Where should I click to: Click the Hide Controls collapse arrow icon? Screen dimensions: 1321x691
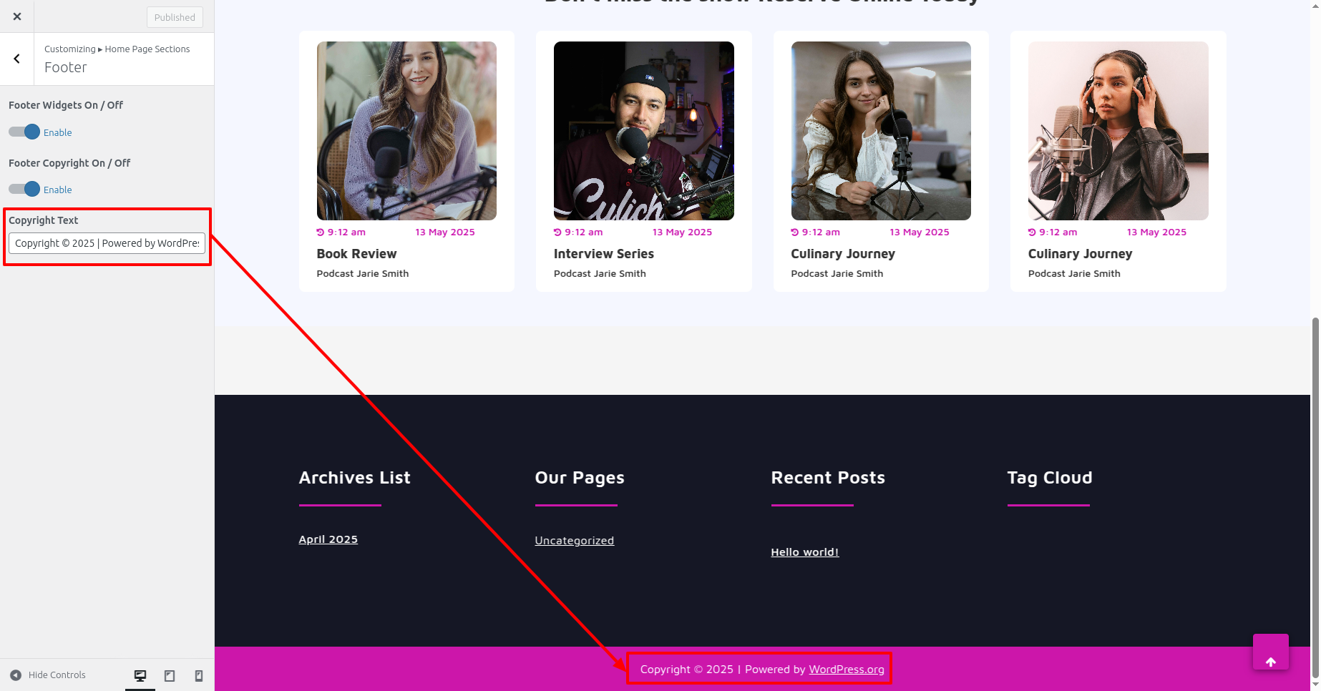pyautogui.click(x=16, y=675)
